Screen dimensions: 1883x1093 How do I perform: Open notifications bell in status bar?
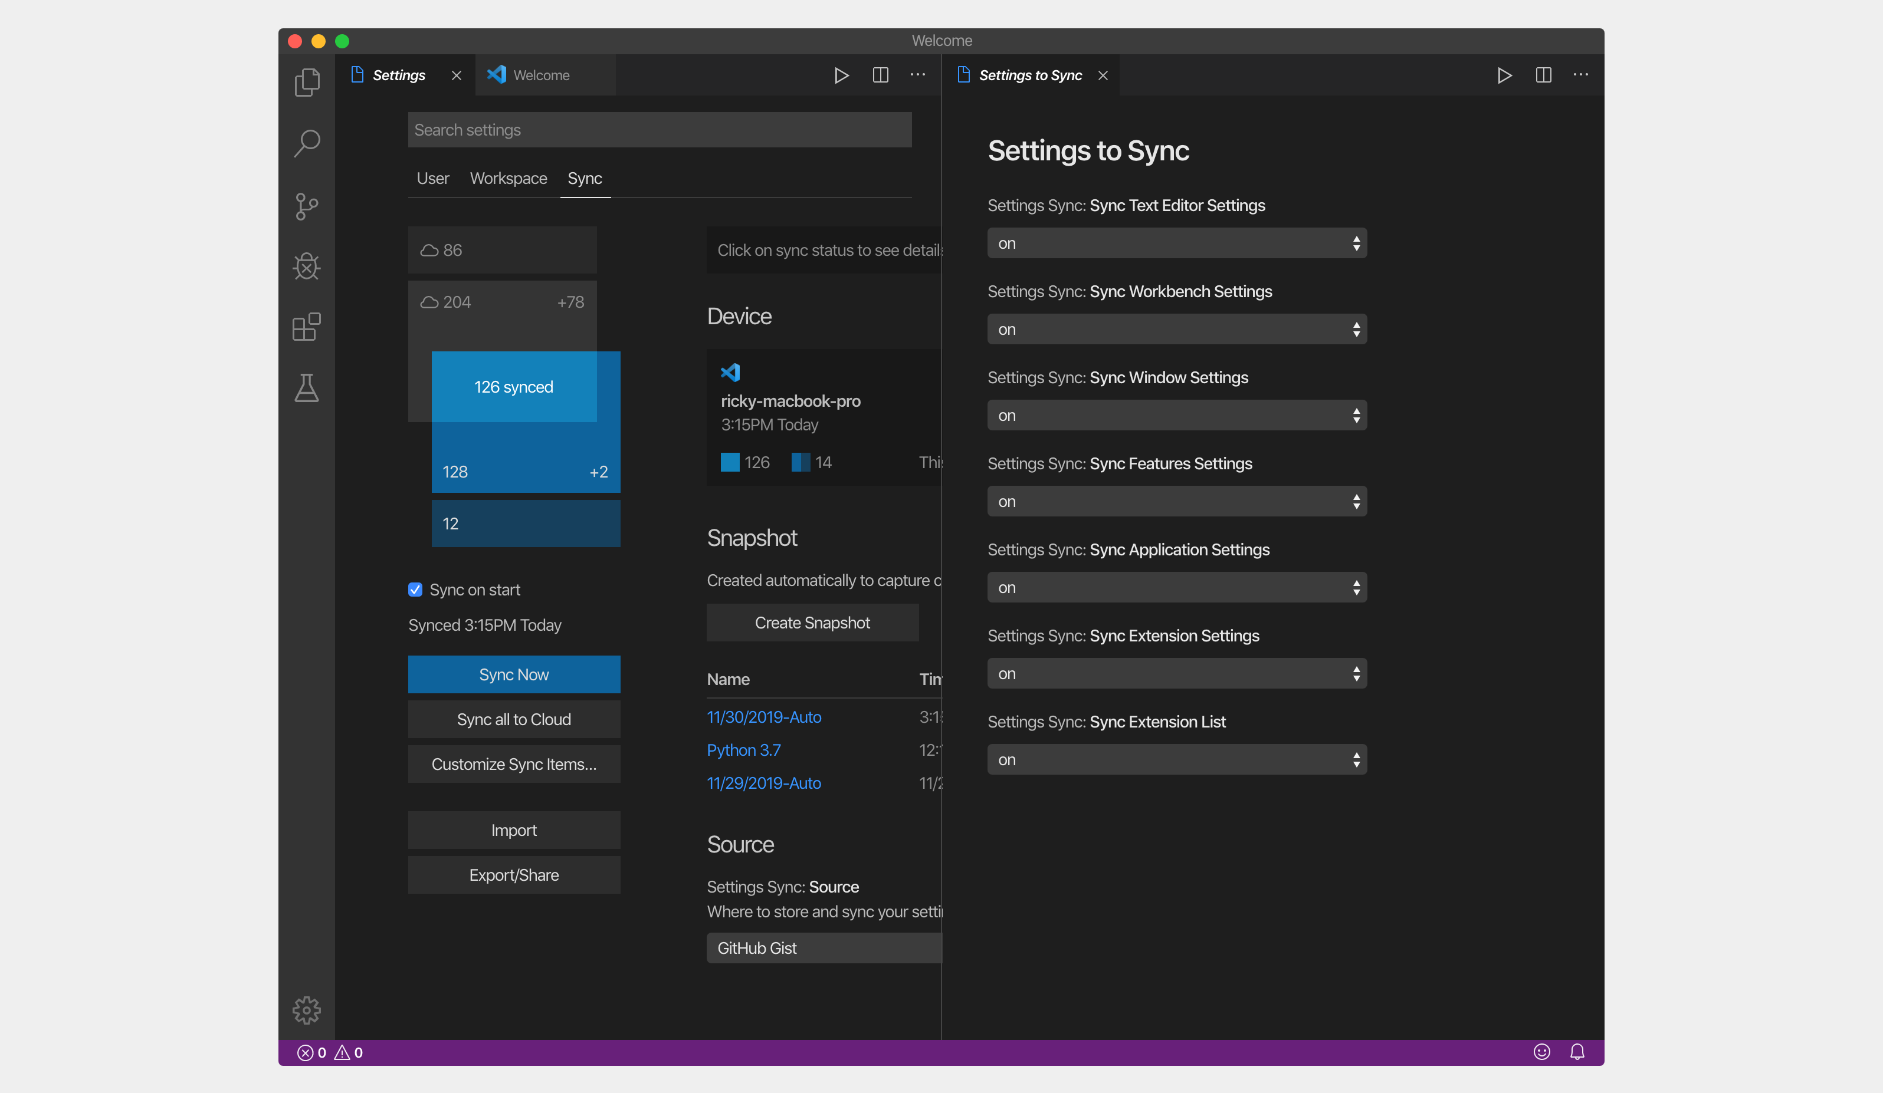tap(1577, 1052)
